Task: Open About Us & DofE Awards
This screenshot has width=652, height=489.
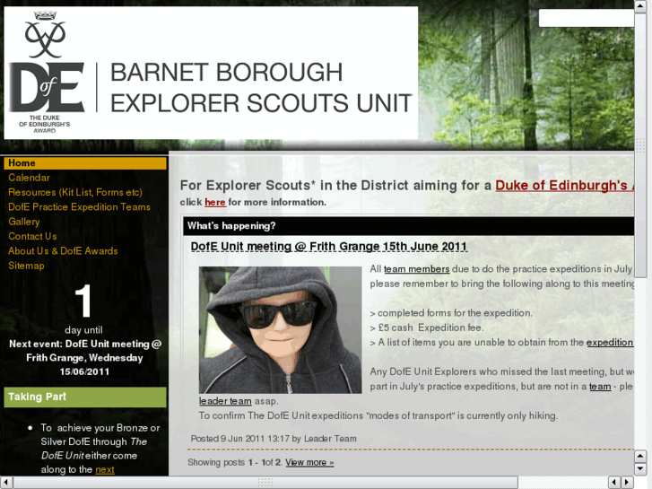Action: pos(63,251)
